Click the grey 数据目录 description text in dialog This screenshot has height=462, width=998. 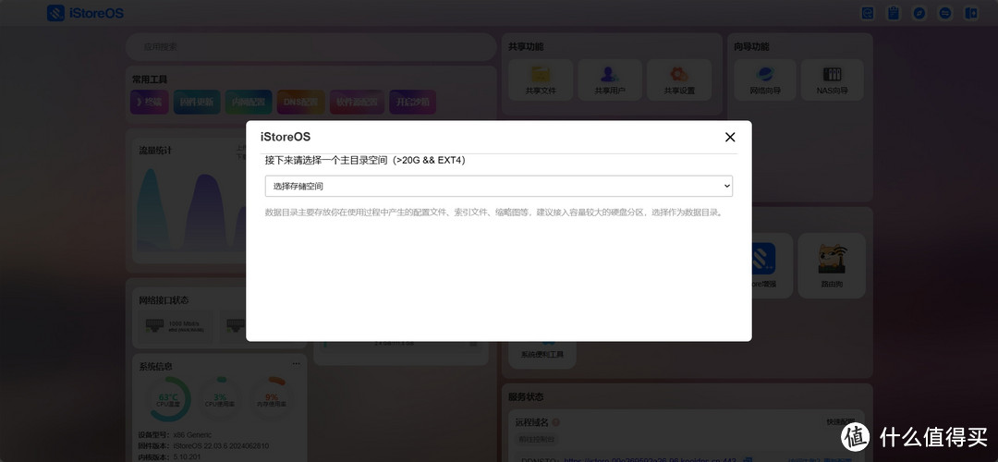pos(494,213)
